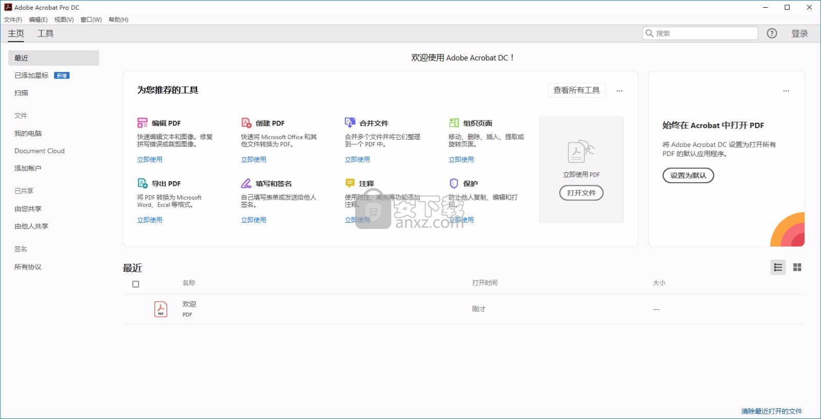The height and width of the screenshot is (419, 821).
Task: Select 由他人共享 in the sidebar
Action: 31,226
